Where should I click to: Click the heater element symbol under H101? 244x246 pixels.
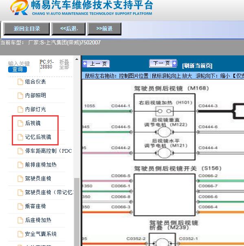coord(165,111)
